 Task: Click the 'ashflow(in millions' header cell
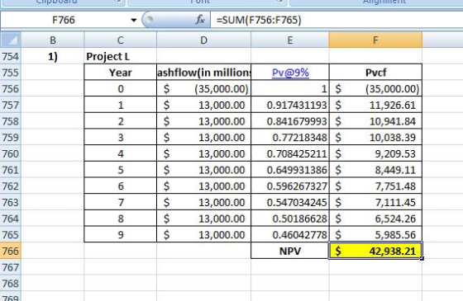point(203,73)
